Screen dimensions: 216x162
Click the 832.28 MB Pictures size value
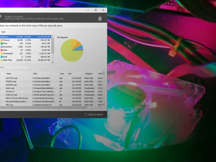tap(45, 40)
